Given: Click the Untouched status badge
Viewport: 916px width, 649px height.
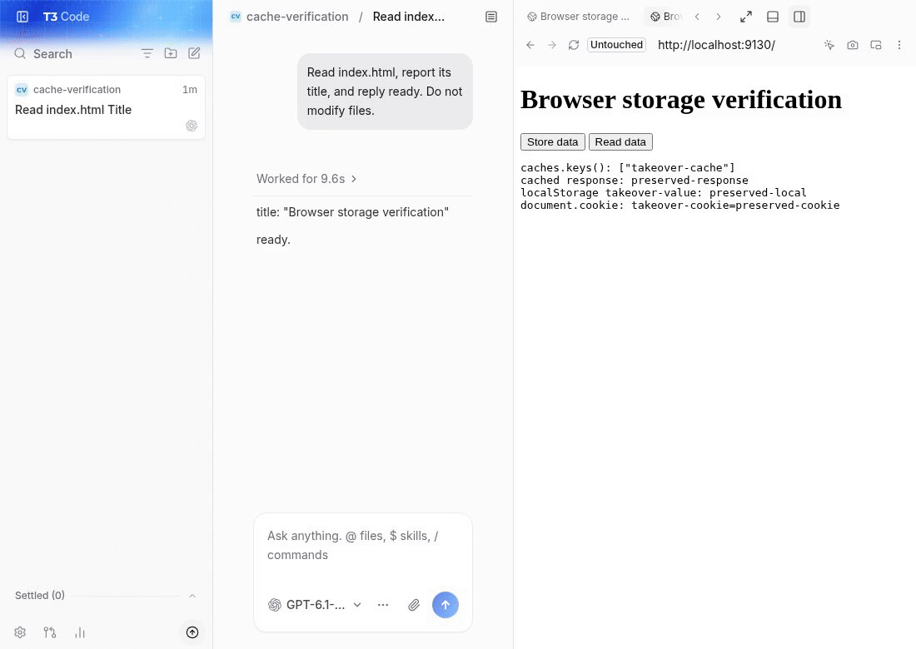Looking at the screenshot, I should click(x=616, y=45).
